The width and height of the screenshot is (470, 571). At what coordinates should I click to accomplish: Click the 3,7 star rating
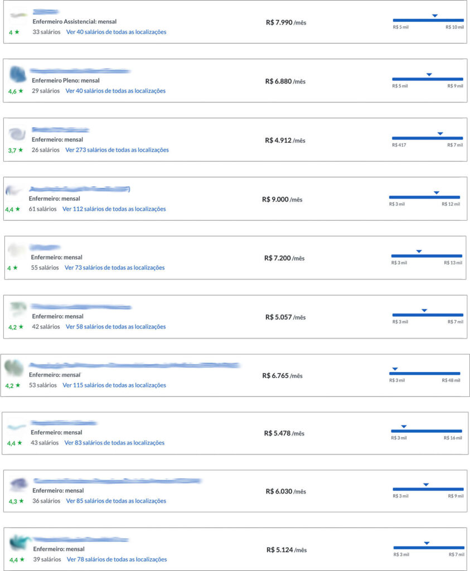(x=16, y=150)
